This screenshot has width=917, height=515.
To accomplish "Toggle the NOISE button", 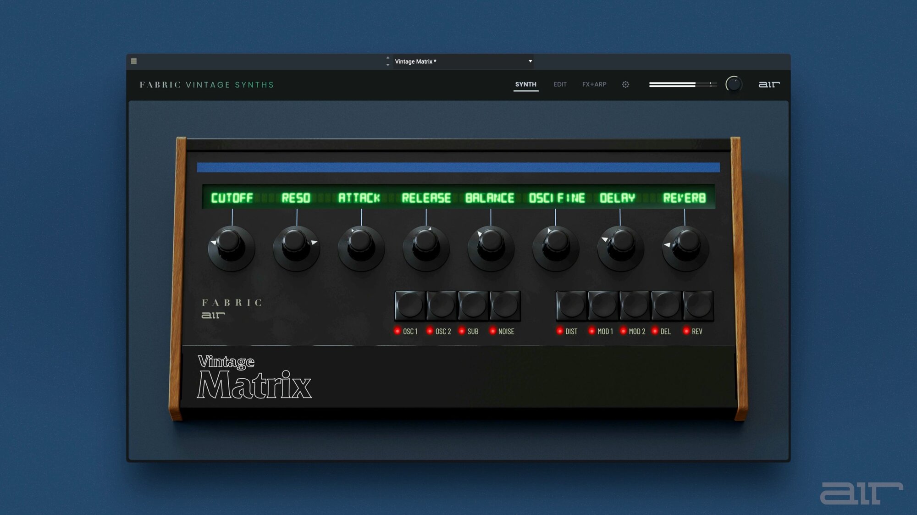I will (505, 305).
